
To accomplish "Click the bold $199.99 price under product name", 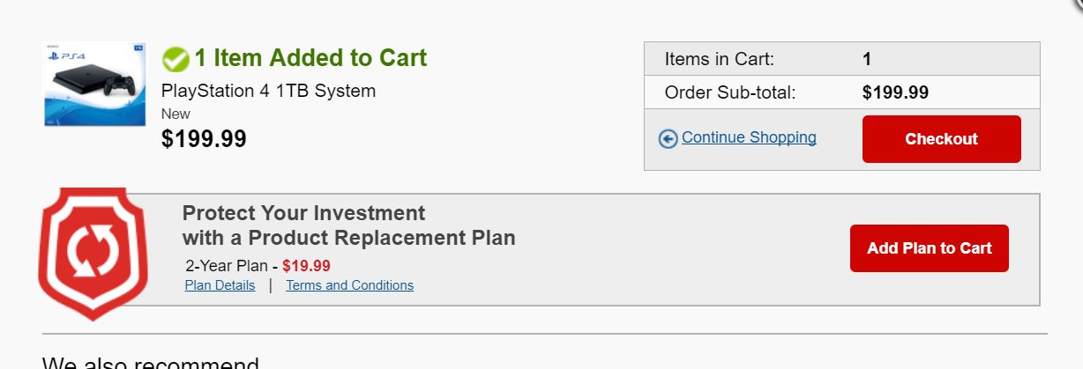I will click(204, 138).
